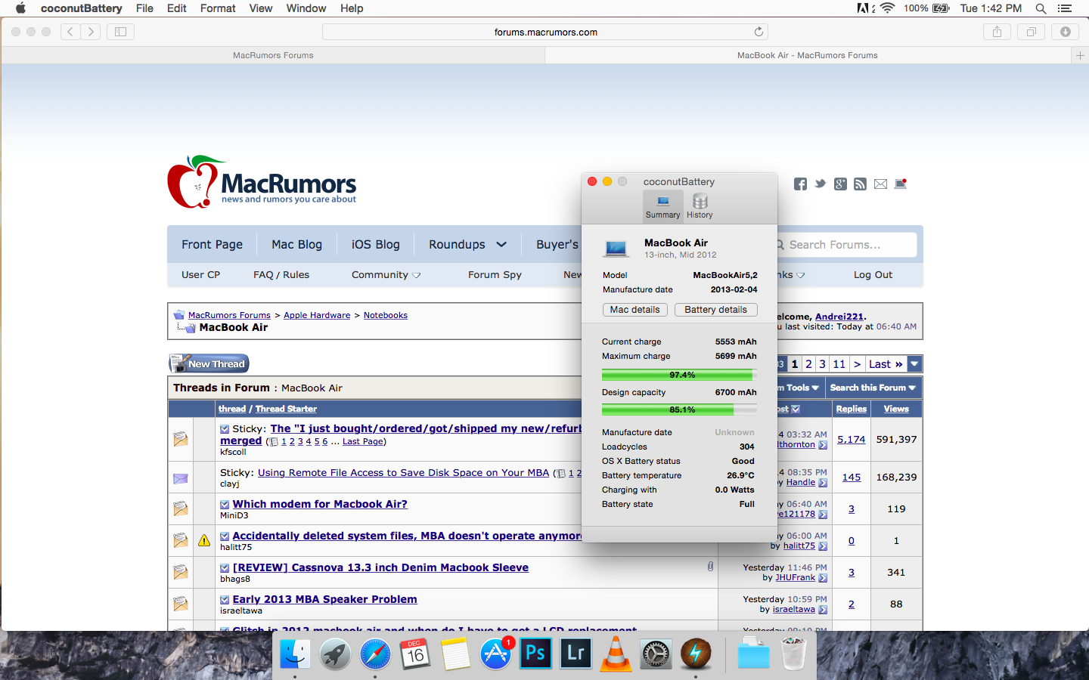Open the Format menu

point(218,8)
